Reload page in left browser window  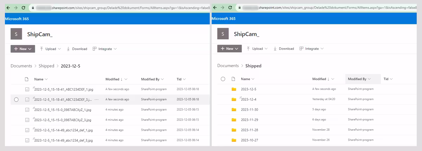24,7
